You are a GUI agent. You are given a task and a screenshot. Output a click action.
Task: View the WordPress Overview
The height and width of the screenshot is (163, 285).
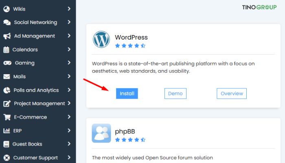coord(232,93)
